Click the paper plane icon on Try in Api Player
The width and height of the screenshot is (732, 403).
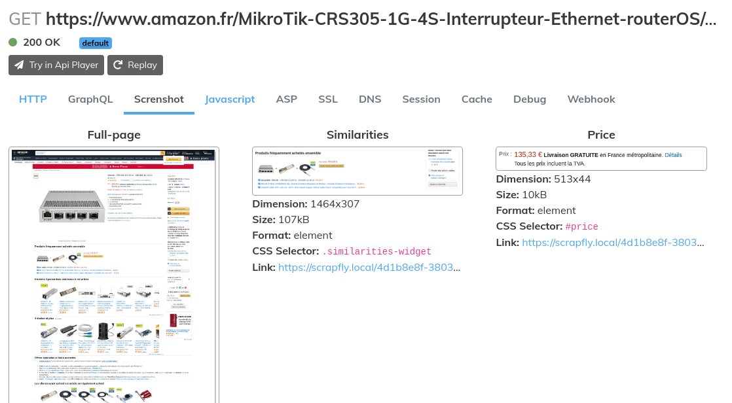pyautogui.click(x=18, y=65)
